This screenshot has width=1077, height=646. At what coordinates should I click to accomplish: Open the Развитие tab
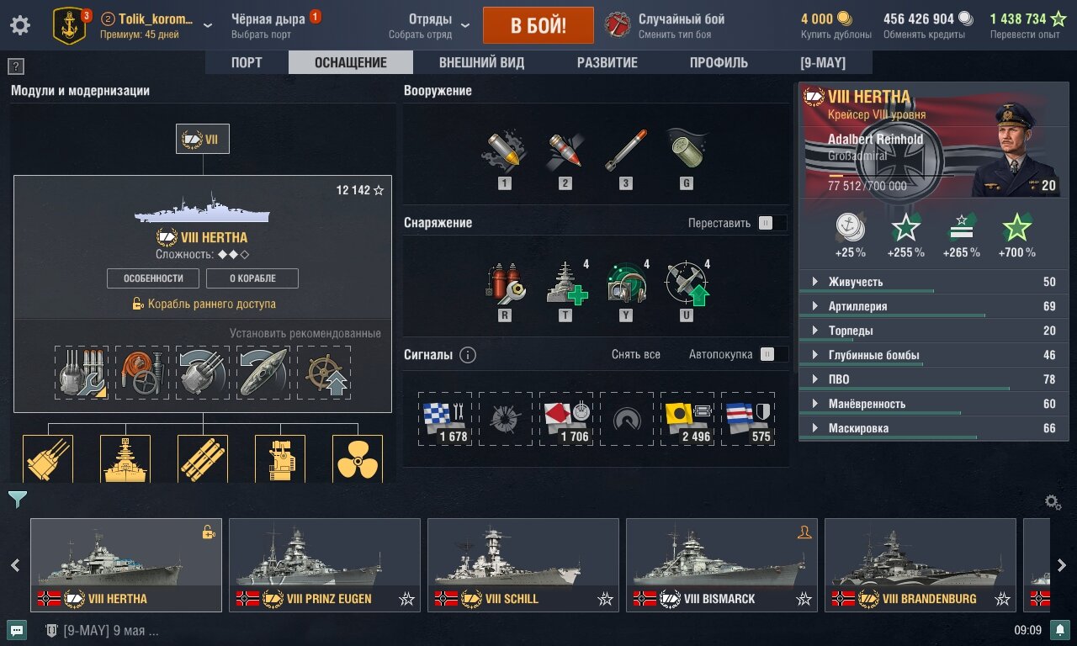tap(607, 62)
